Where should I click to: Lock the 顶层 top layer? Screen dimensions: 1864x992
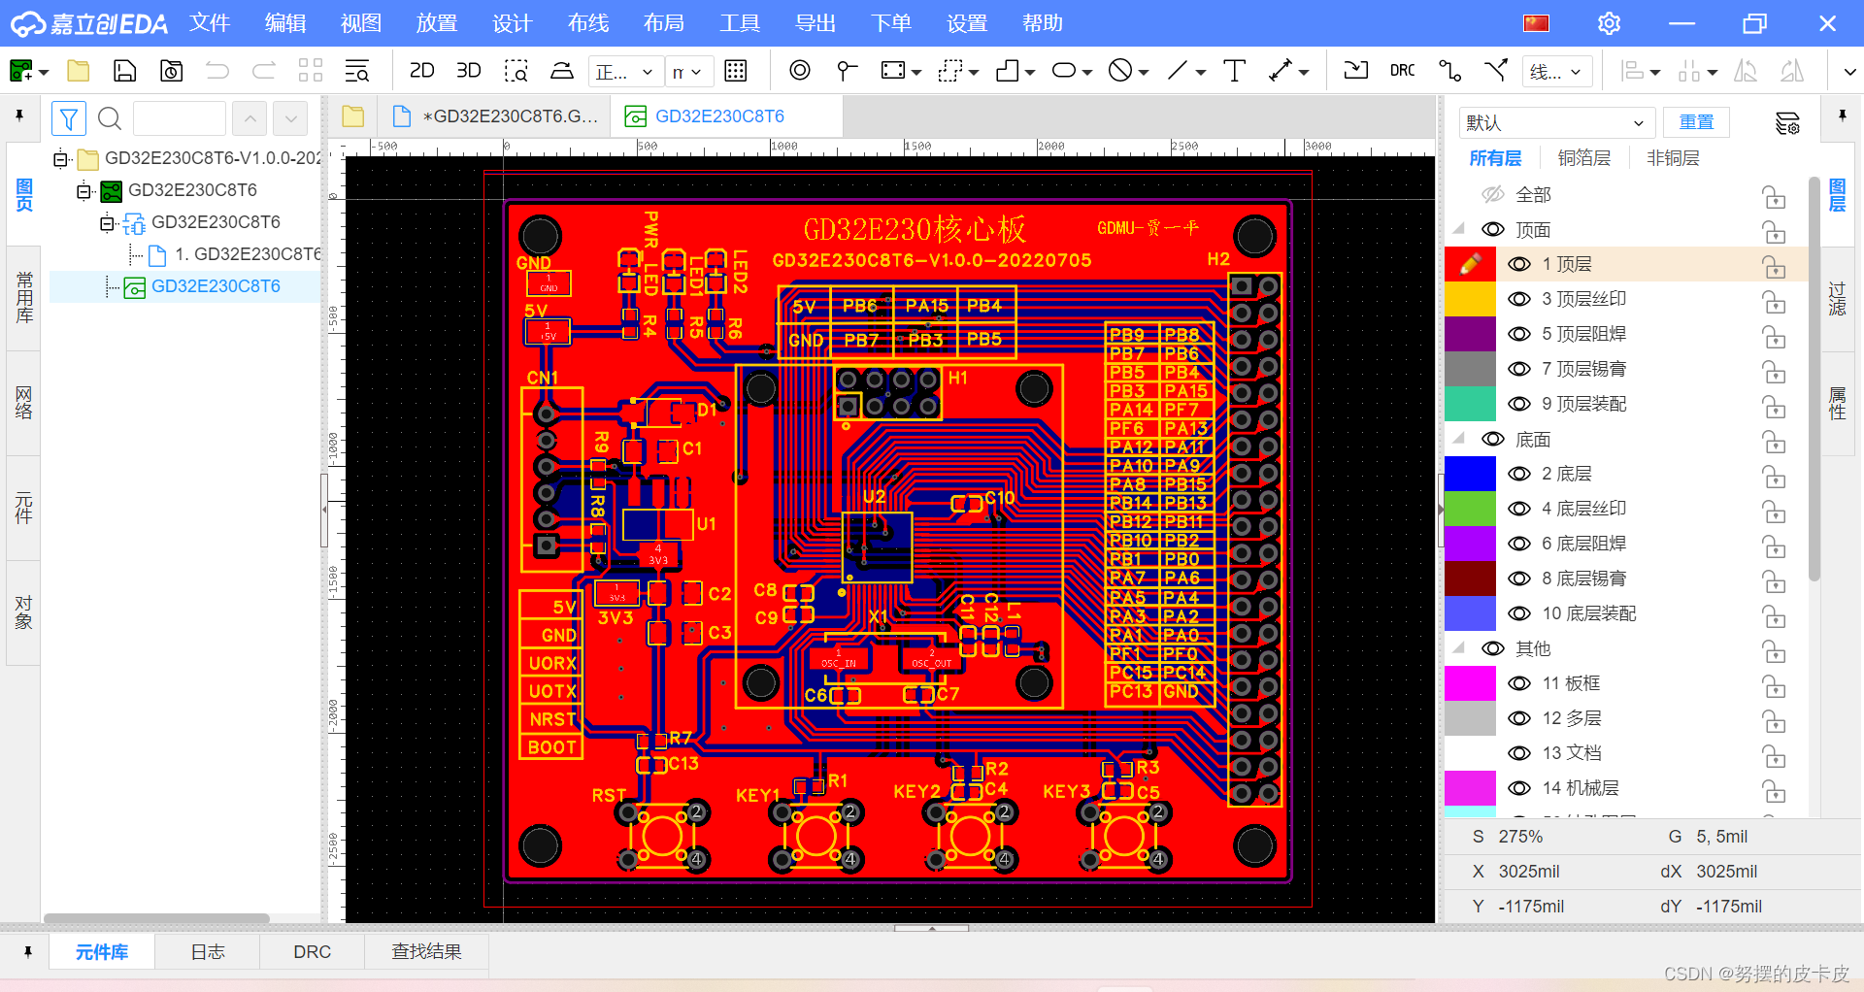(x=1774, y=264)
